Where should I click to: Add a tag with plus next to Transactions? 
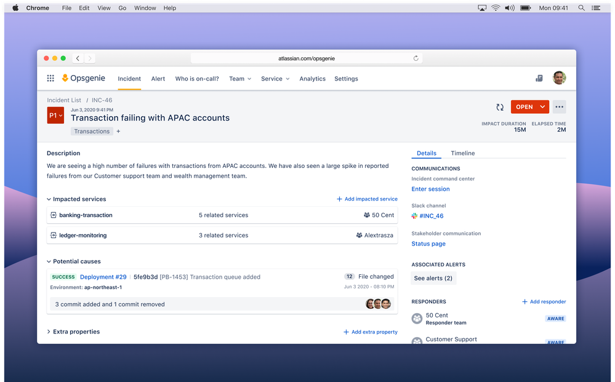pos(118,131)
